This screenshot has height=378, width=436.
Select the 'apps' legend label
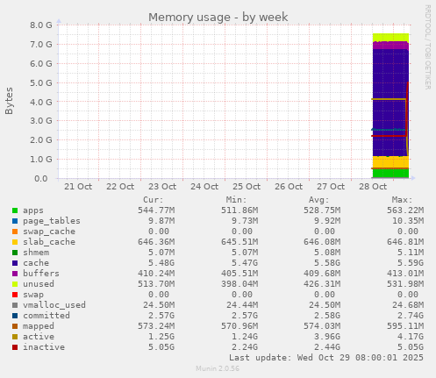coord(33,210)
